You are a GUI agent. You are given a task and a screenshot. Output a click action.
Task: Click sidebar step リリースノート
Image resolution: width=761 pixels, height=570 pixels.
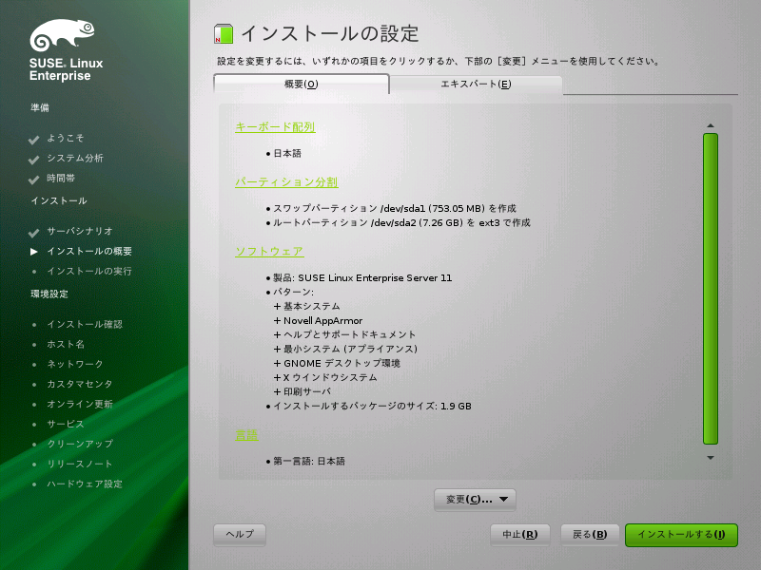click(x=80, y=464)
